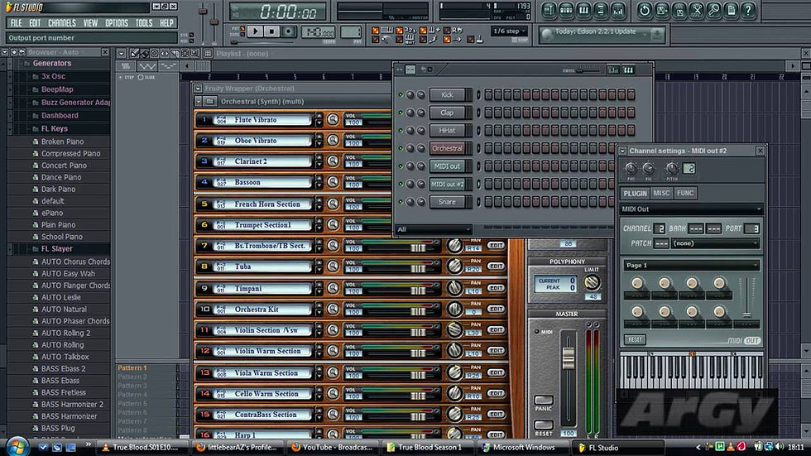Click the Stop button in transport
Image resolution: width=811 pixels, height=456 pixels.
(271, 31)
